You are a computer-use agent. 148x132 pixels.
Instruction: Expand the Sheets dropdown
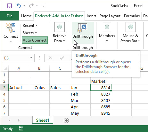(x=30, y=33)
